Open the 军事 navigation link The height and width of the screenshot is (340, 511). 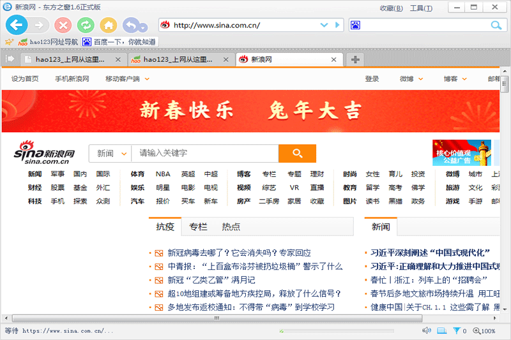[57, 174]
